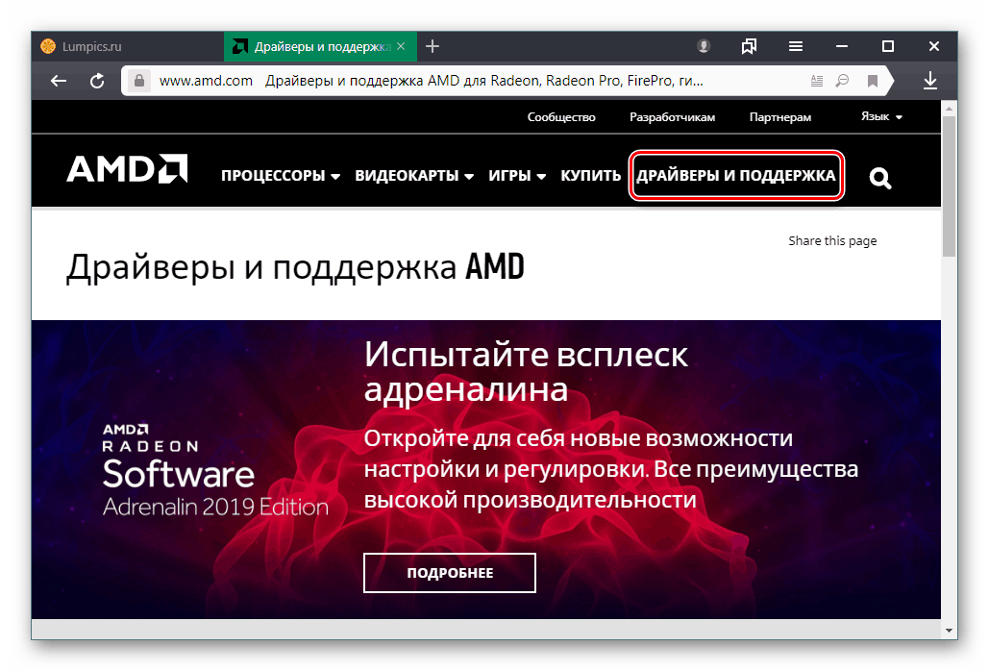Viewport: 989px width, 671px height.
Task: Open the site search magnifier on AMD page
Action: pyautogui.click(x=879, y=177)
